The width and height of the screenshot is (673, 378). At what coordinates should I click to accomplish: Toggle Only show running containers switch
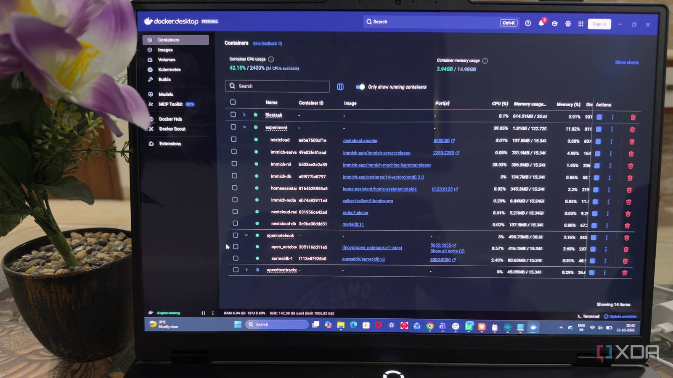pos(360,87)
